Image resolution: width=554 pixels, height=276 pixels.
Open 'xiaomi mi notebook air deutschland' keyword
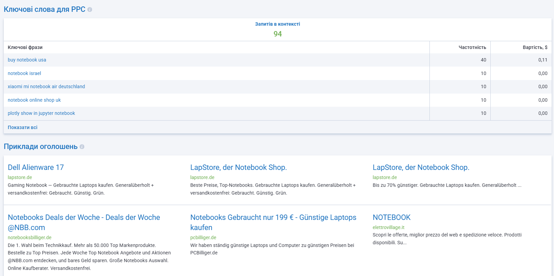pos(46,86)
